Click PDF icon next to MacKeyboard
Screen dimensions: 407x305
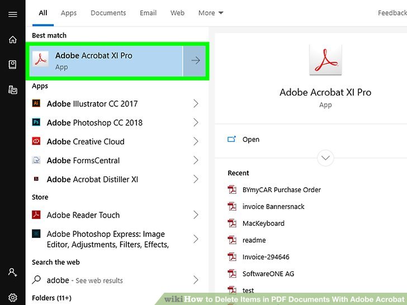tap(232, 223)
